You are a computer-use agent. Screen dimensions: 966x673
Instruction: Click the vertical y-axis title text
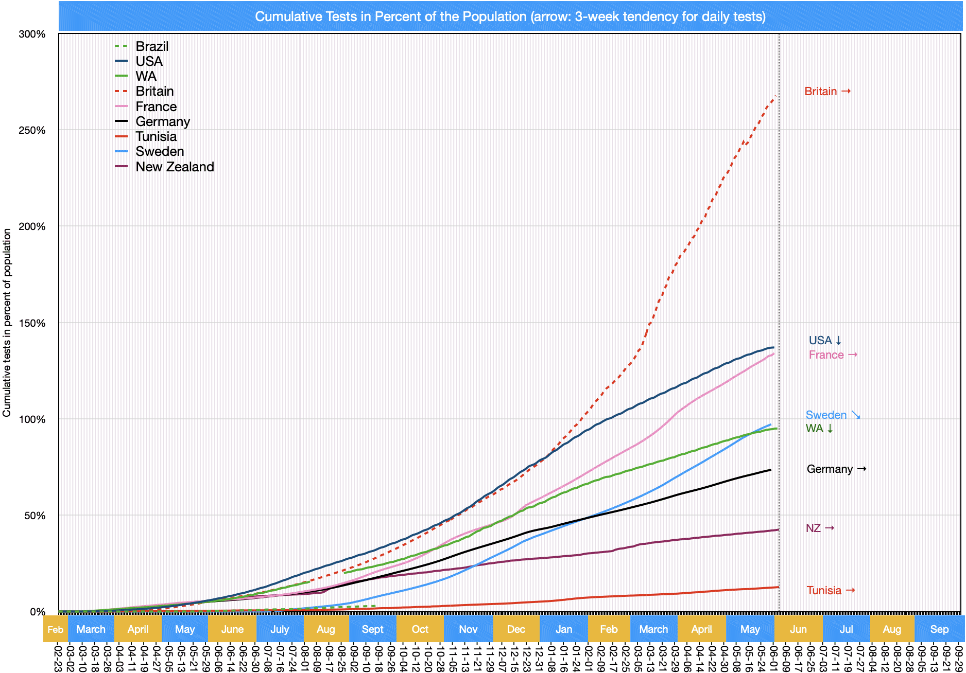(x=7, y=323)
